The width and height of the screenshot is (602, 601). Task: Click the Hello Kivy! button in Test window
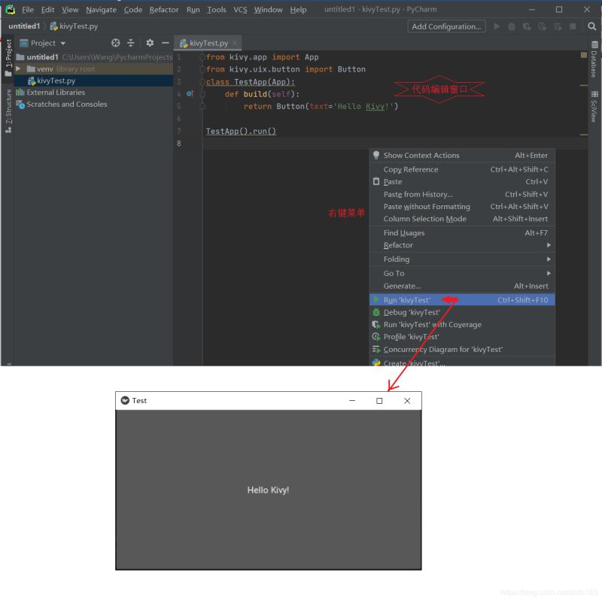[x=269, y=490]
